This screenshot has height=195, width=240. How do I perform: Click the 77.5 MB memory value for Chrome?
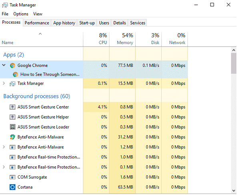[126, 66]
